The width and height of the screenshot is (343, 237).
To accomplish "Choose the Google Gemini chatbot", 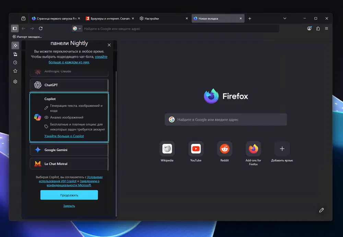I will [x=69, y=150].
